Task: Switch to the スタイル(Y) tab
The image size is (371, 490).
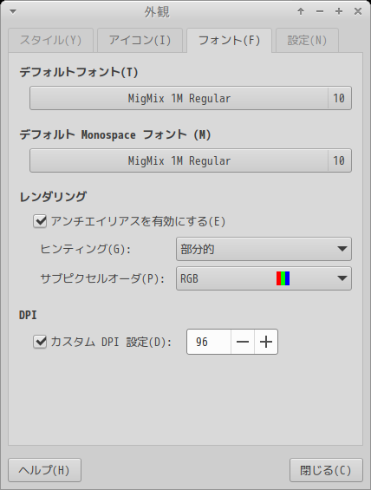Action: click(x=51, y=40)
